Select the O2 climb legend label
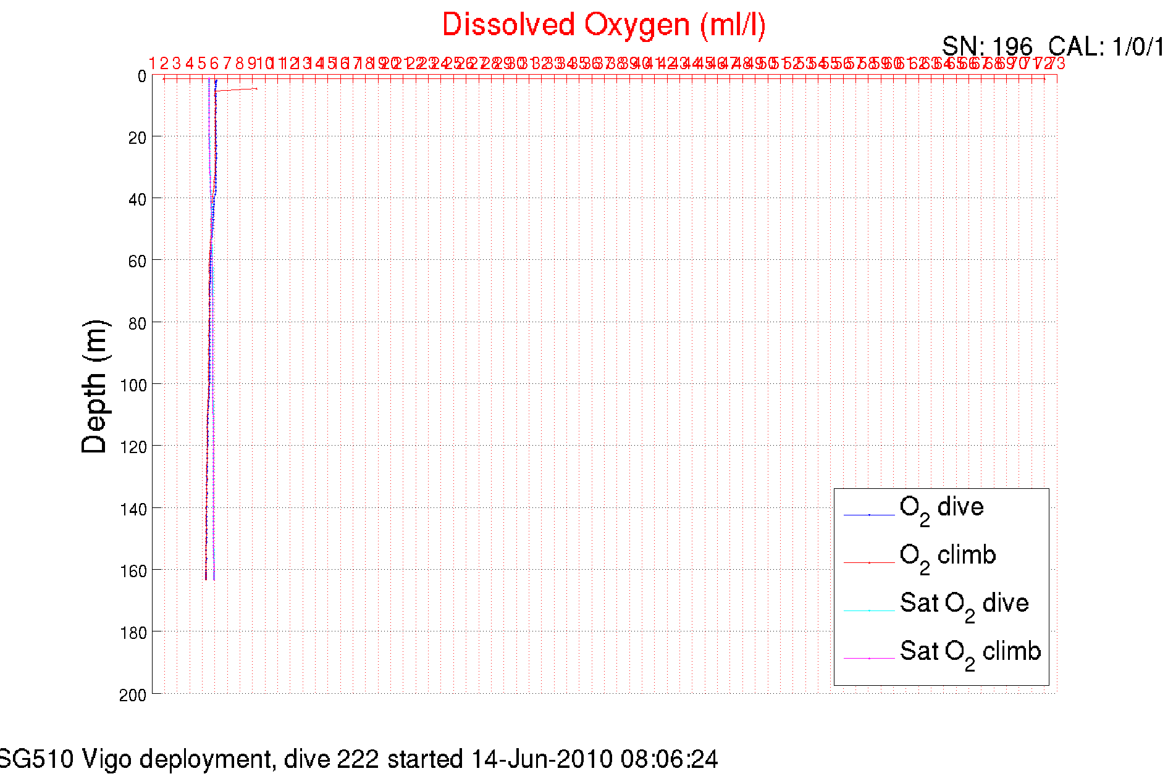The width and height of the screenshot is (1168, 779). coord(947,556)
